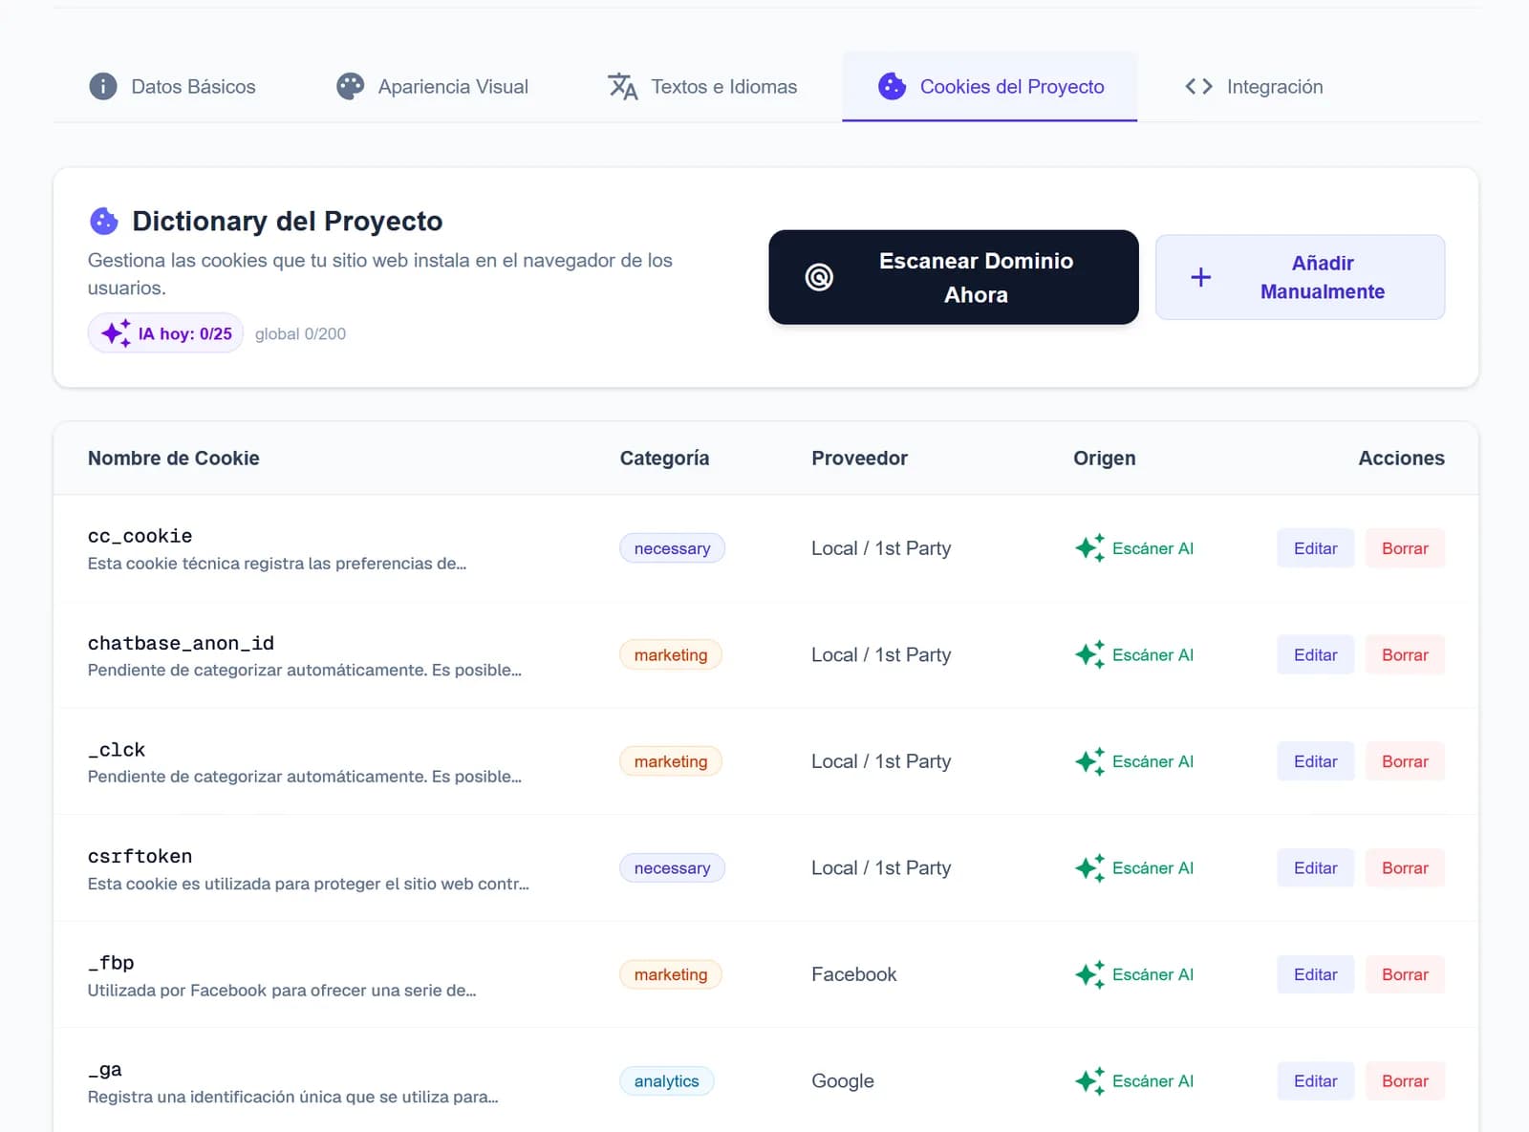Edit the _clck cookie

[x=1315, y=761]
